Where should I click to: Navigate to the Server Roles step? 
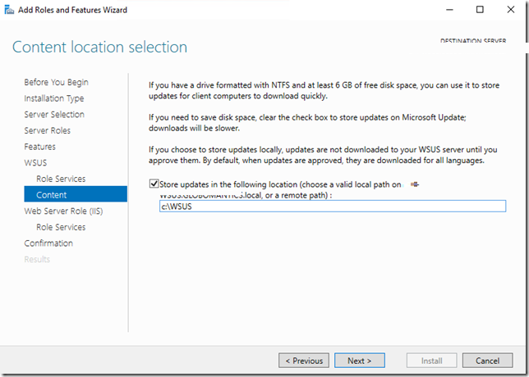(x=47, y=130)
